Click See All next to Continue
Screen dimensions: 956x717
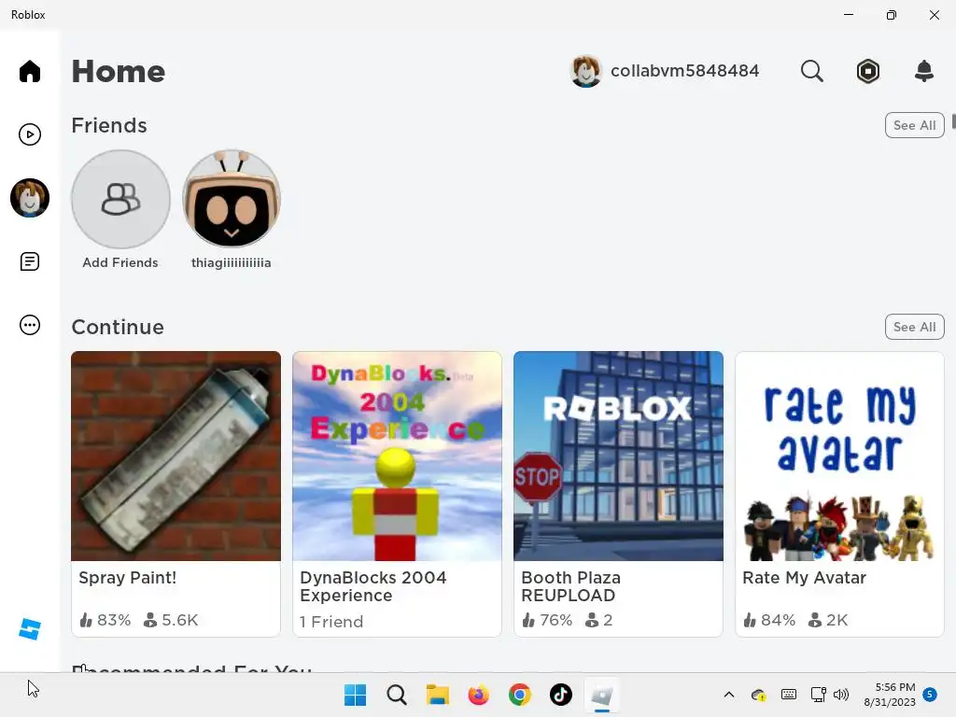[914, 327]
